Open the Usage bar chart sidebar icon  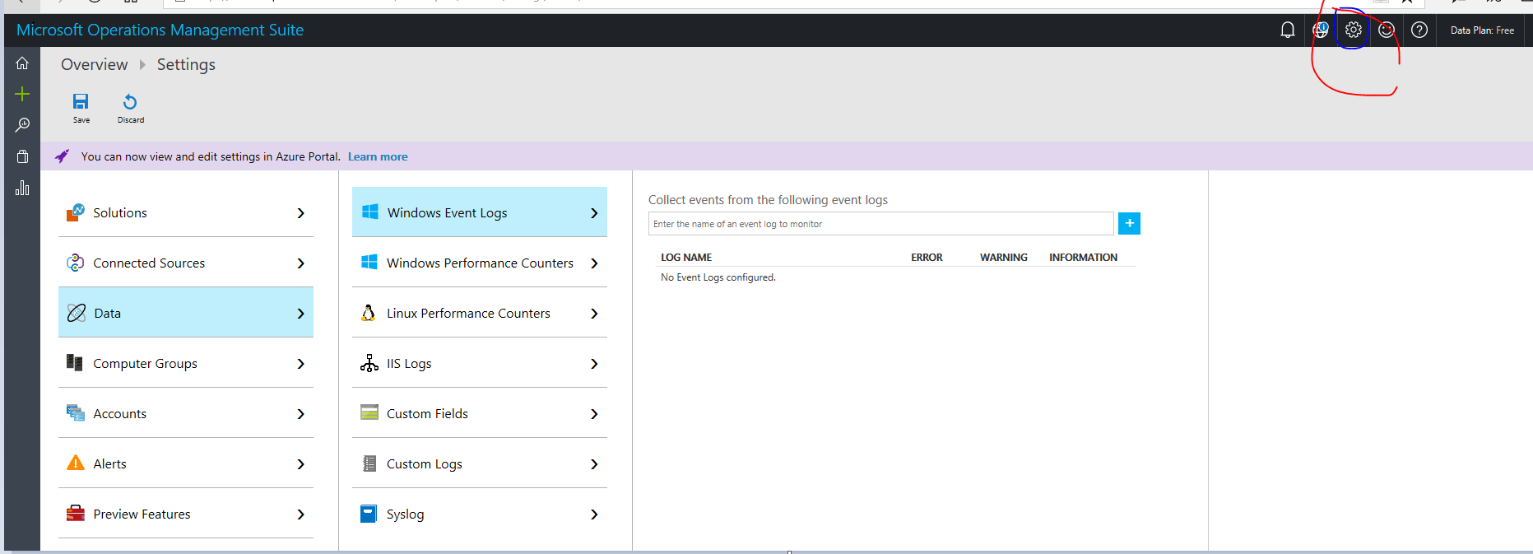click(x=22, y=188)
